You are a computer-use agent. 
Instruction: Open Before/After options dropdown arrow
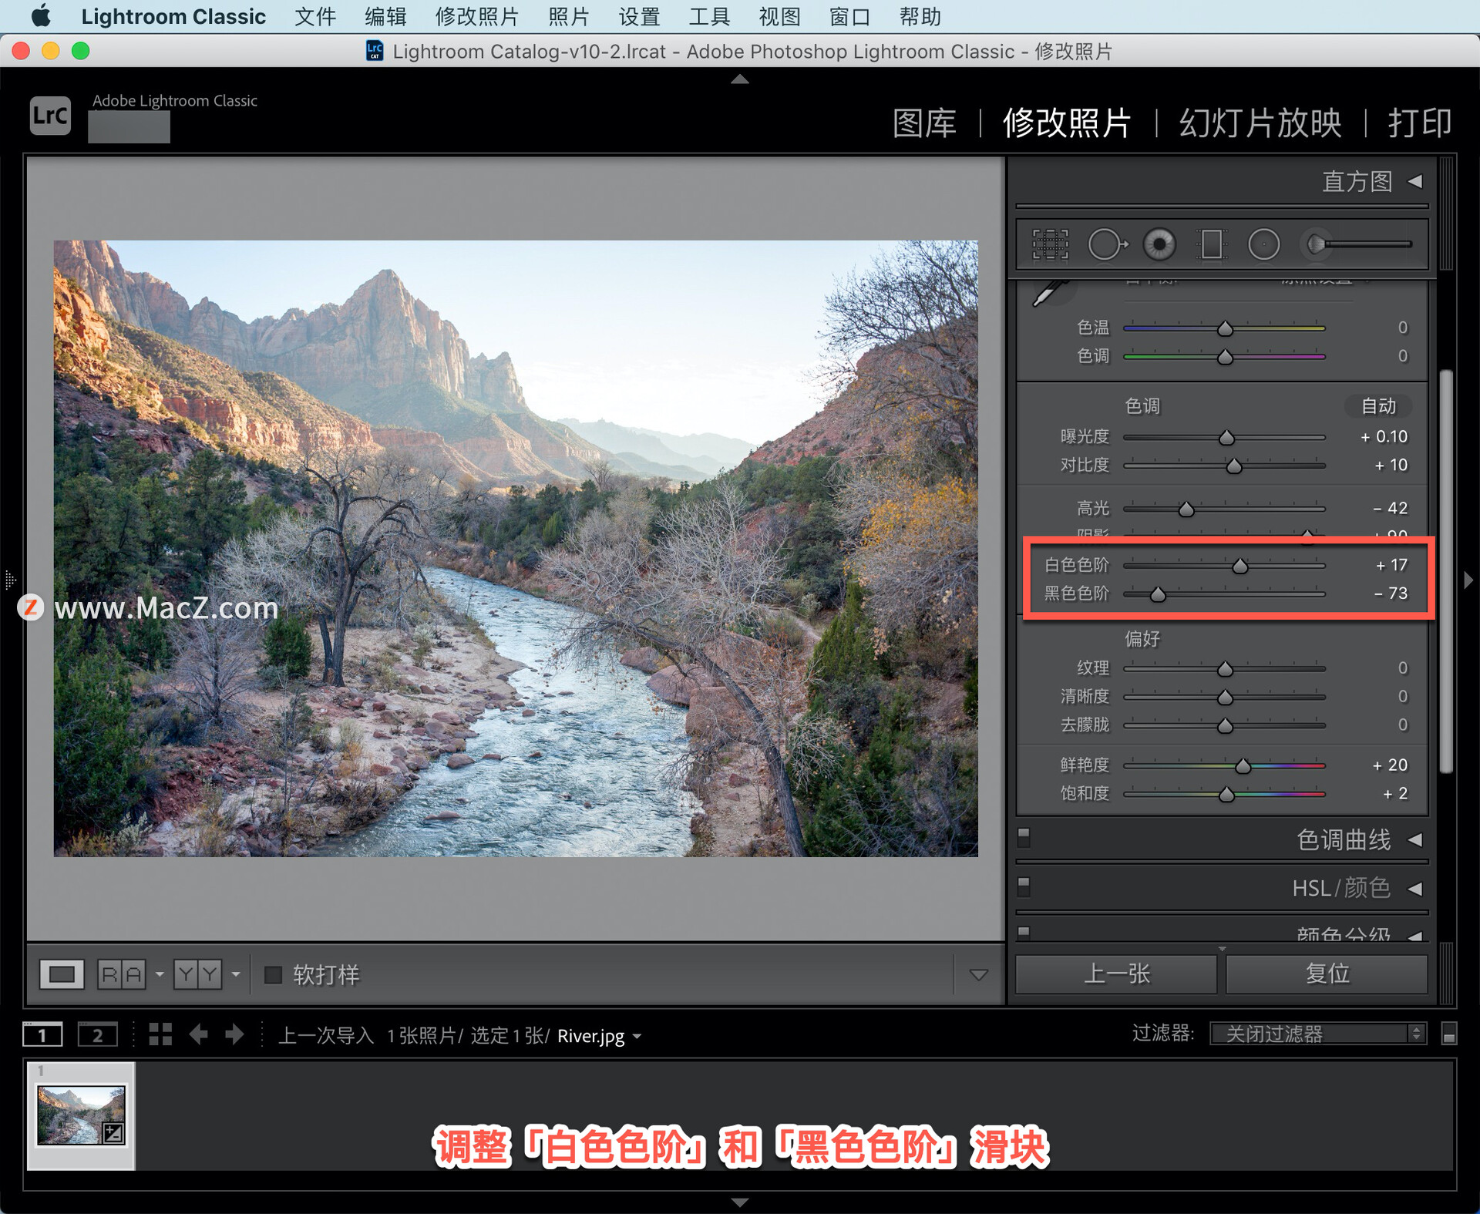pyautogui.click(x=236, y=975)
